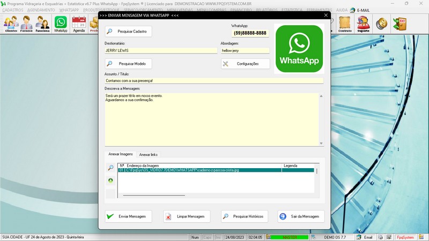Open the Clientes toolbar icon
Screen dimensions: 429x241
11,24
